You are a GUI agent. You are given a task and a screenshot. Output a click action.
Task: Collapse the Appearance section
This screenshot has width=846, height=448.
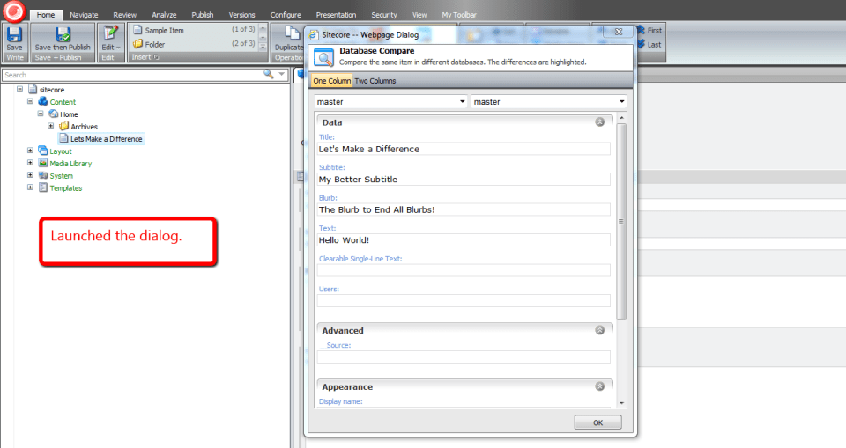pyautogui.click(x=599, y=386)
